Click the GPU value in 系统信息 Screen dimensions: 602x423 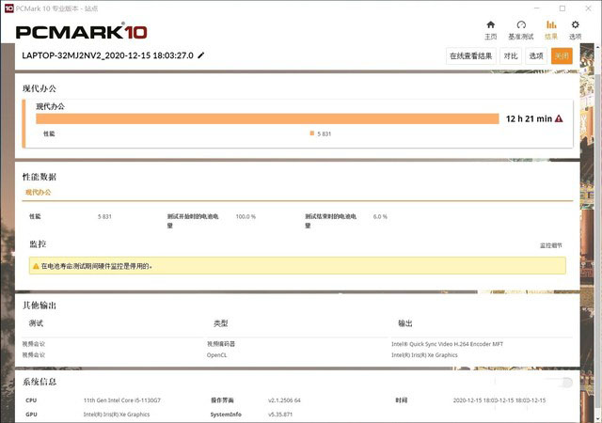(x=117, y=415)
